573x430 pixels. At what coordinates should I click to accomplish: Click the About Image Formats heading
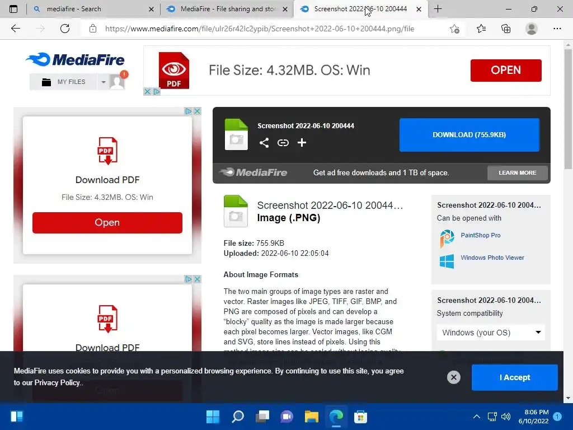(261, 274)
